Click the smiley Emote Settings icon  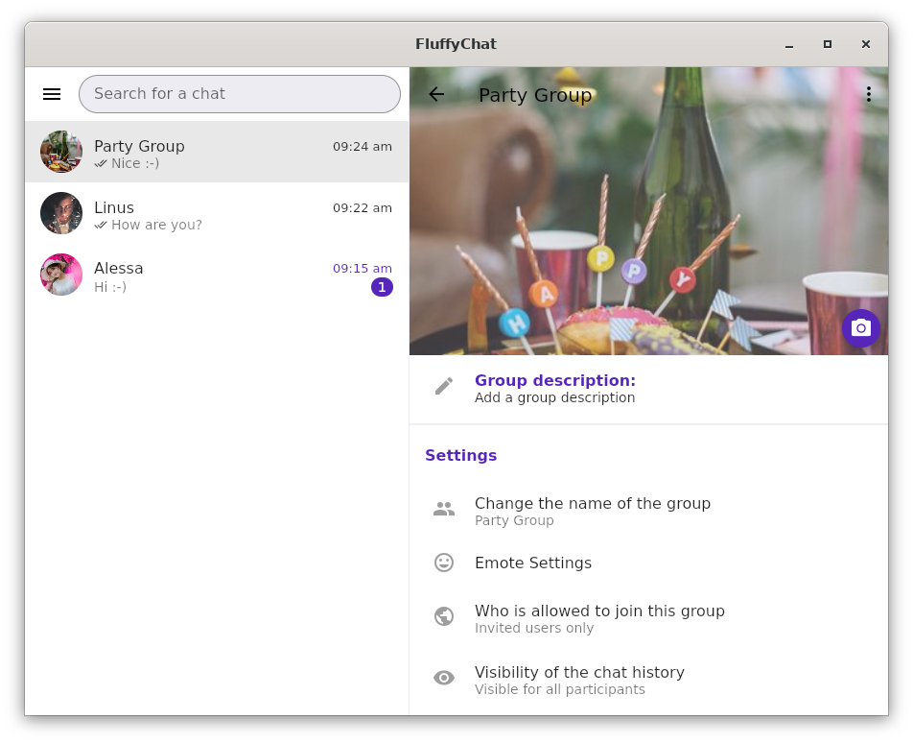[x=444, y=563]
